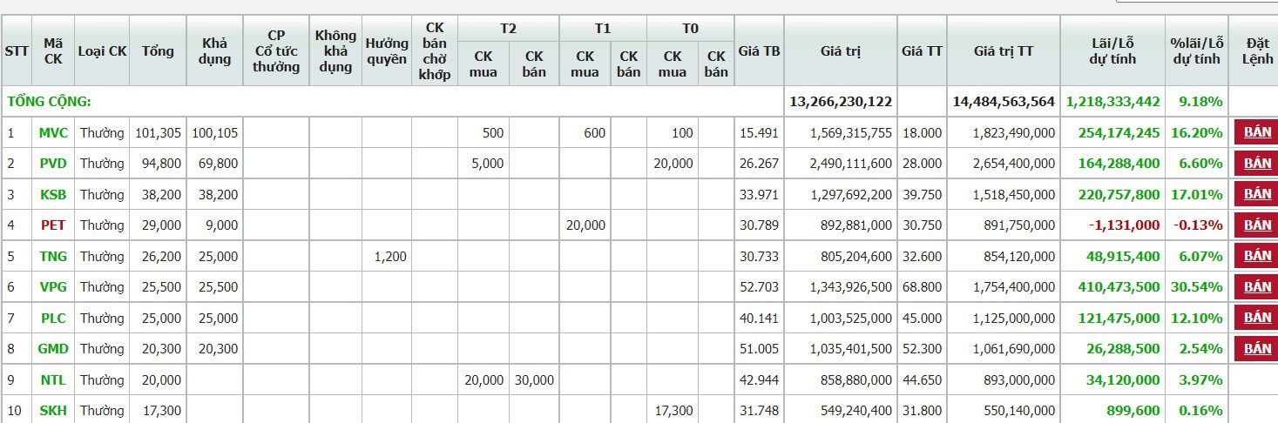This screenshot has height=423, width=1278.
Task: Open the PVD stock code
Action: 53,164
